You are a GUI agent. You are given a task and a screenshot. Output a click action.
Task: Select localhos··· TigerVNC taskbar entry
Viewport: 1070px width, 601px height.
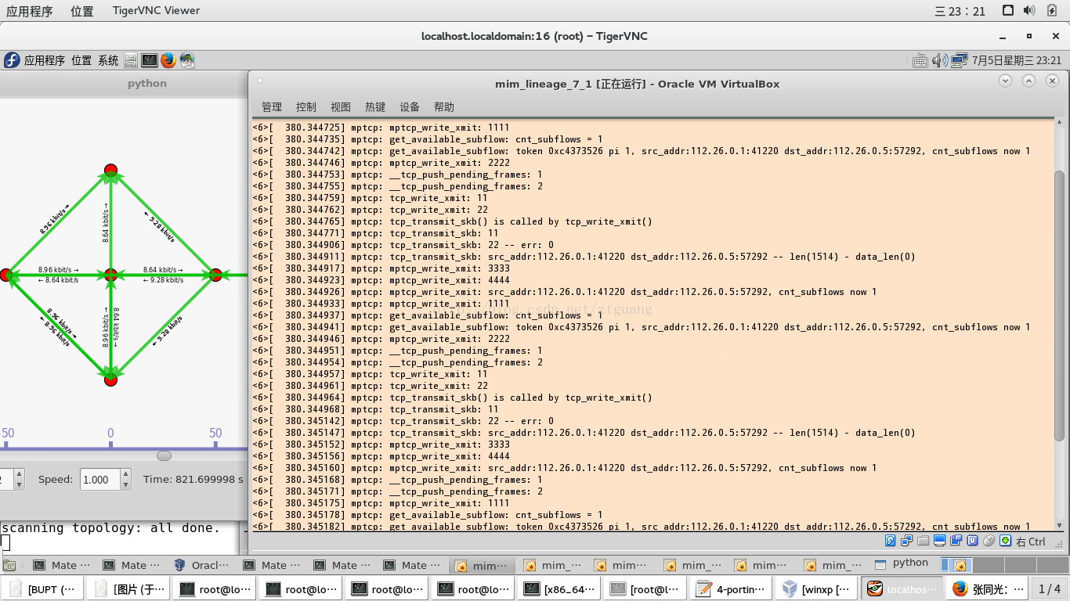point(902,588)
